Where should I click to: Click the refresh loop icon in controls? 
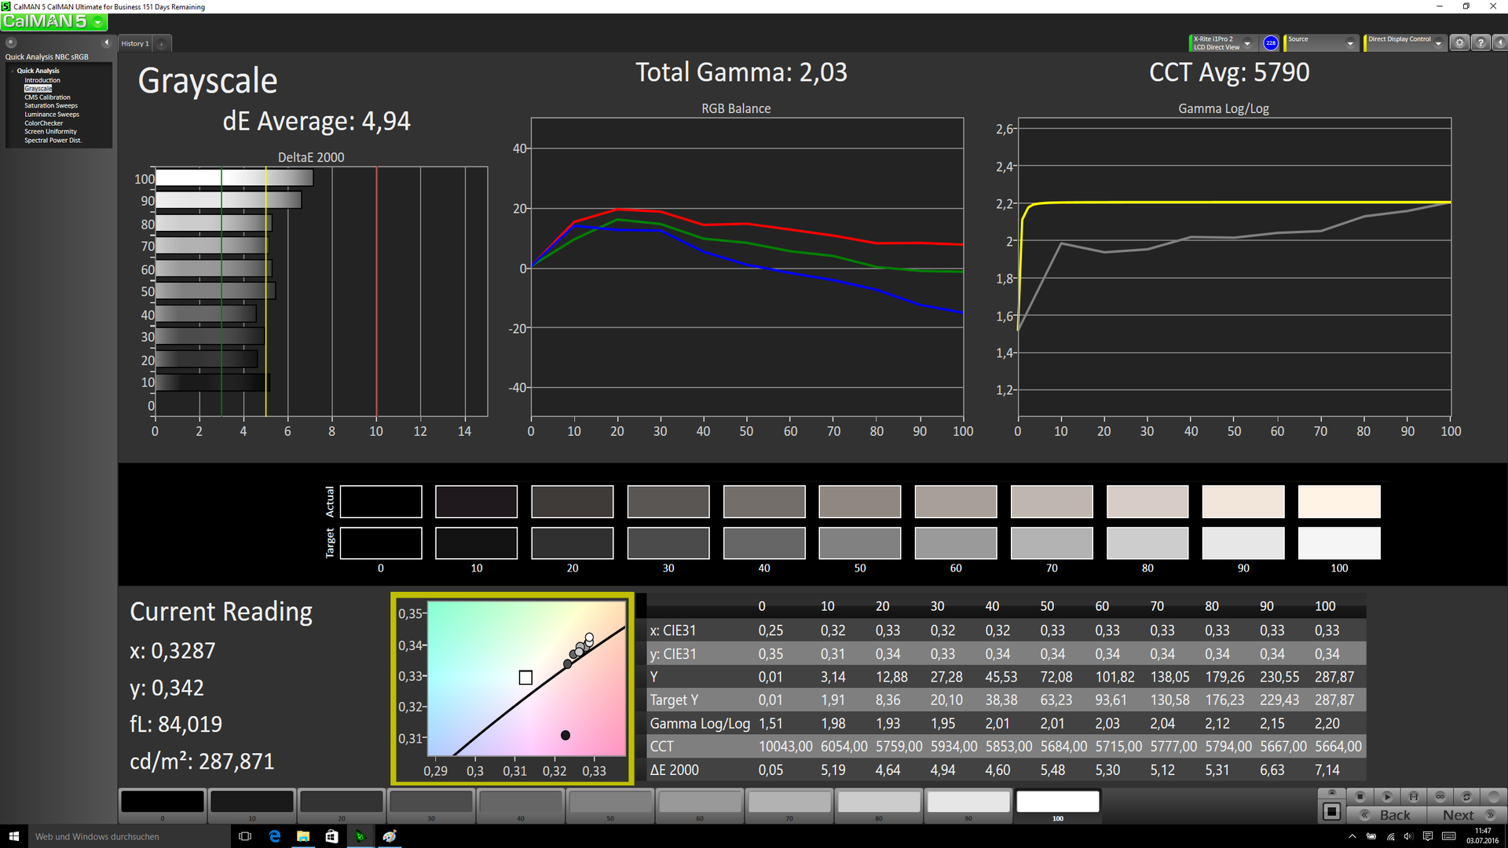coord(1466,796)
